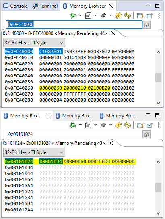Switch to the Console tab
Screen dimensions: 165x219
click(16, 6)
